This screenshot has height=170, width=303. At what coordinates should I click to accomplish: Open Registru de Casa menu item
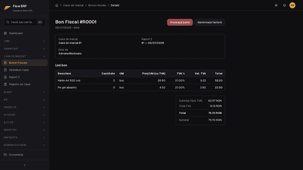point(25,84)
